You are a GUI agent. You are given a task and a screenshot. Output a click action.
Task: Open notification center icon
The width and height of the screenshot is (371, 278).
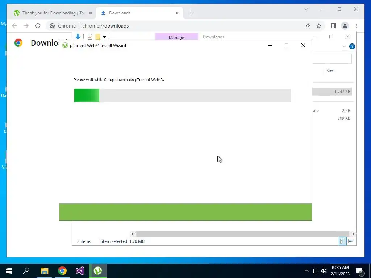pos(360,271)
